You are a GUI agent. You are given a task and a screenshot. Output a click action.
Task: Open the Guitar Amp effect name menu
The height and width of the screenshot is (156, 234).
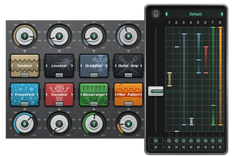(x=128, y=66)
